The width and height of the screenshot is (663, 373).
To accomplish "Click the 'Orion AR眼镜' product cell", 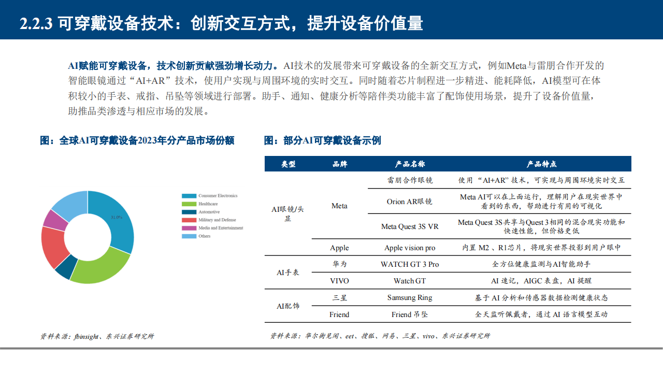I will (409, 201).
